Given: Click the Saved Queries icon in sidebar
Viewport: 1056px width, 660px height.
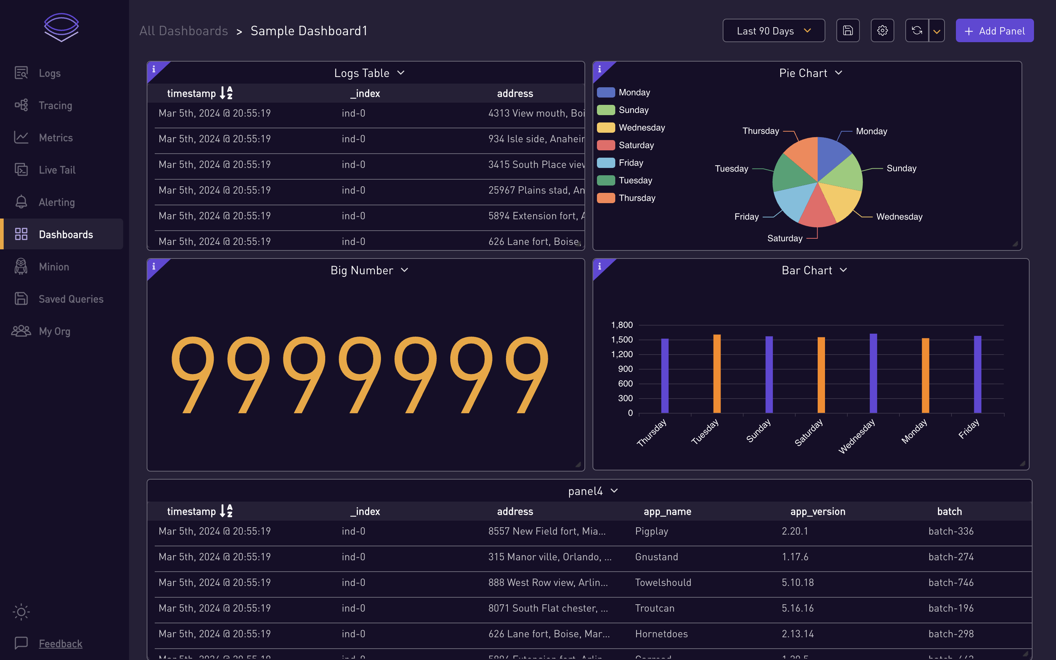Looking at the screenshot, I should (21, 298).
